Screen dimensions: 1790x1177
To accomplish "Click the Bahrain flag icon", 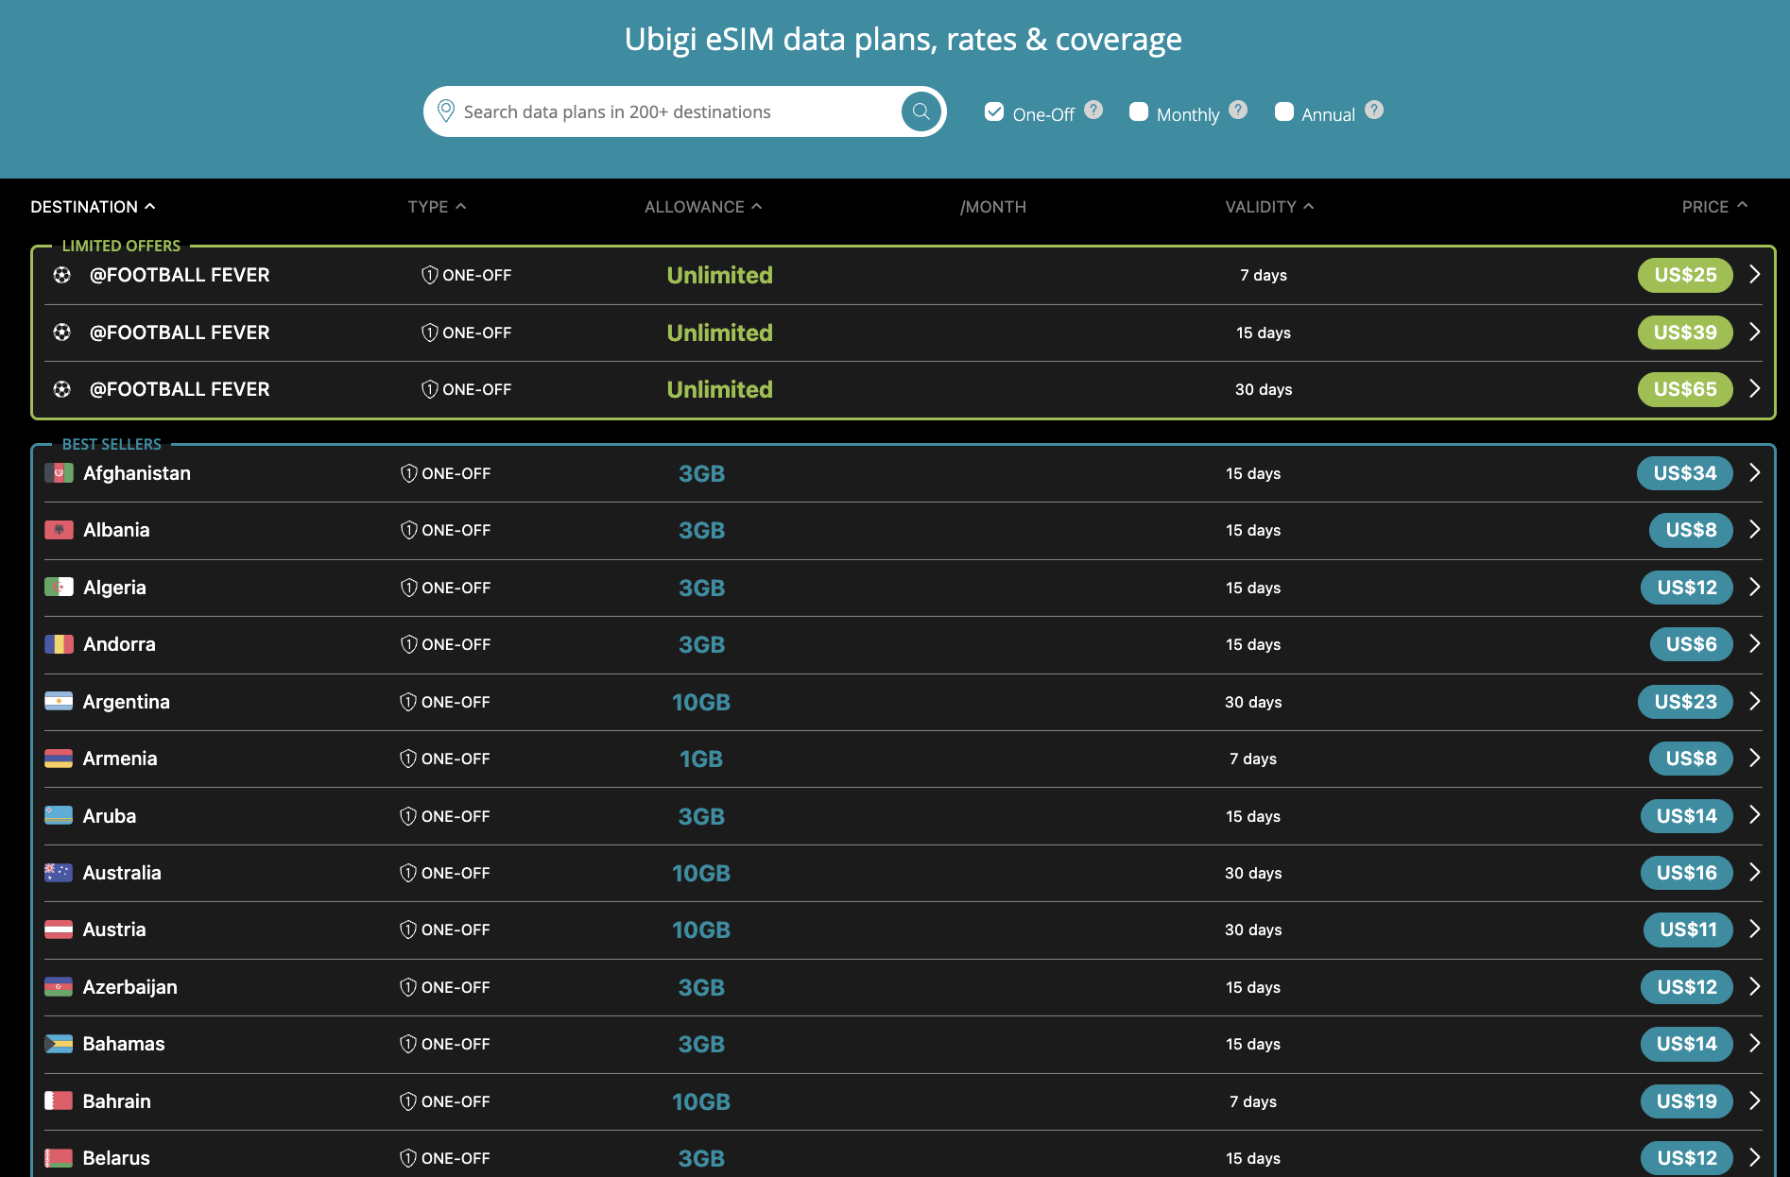I will (59, 1101).
